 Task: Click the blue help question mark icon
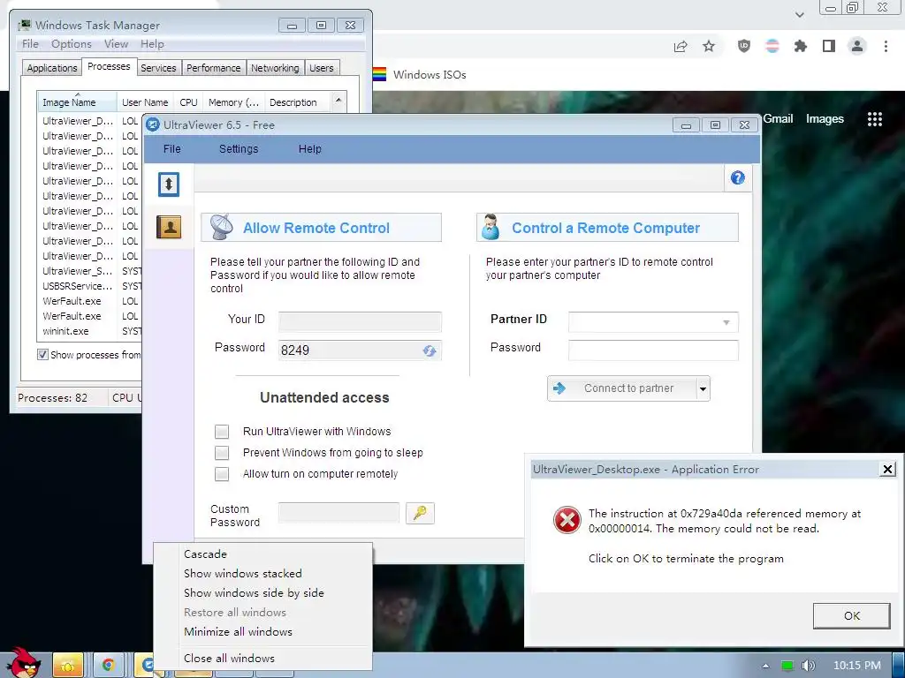coord(737,177)
